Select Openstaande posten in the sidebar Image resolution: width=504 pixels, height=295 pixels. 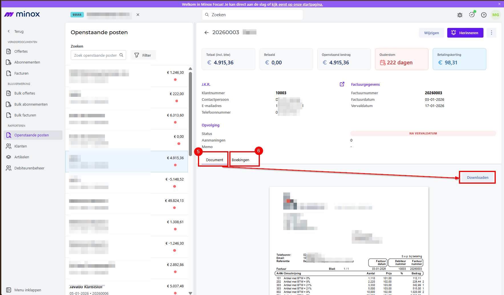(33, 135)
